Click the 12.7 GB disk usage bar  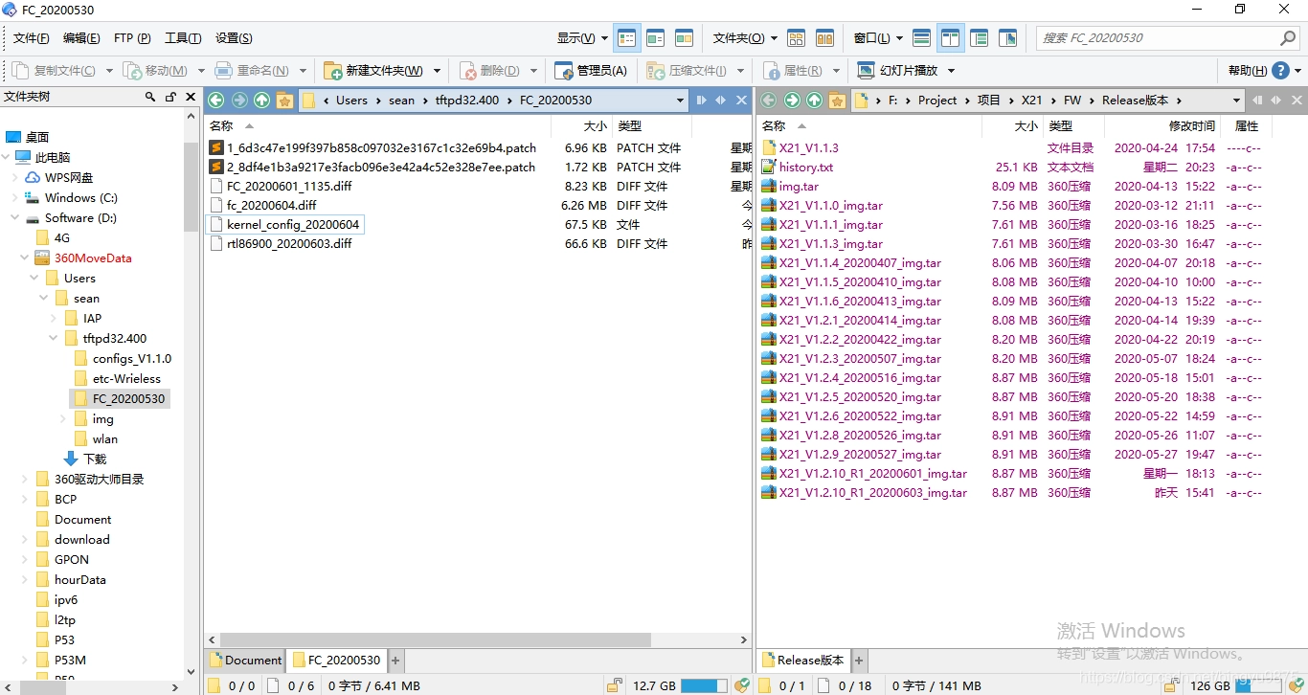(704, 685)
